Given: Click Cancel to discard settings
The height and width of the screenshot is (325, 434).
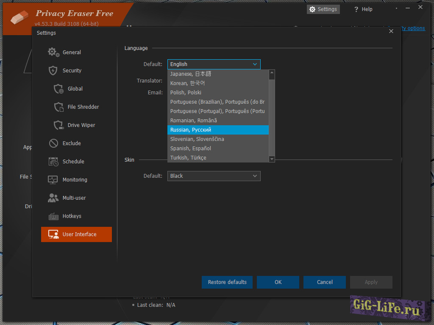Looking at the screenshot, I should pos(324,282).
